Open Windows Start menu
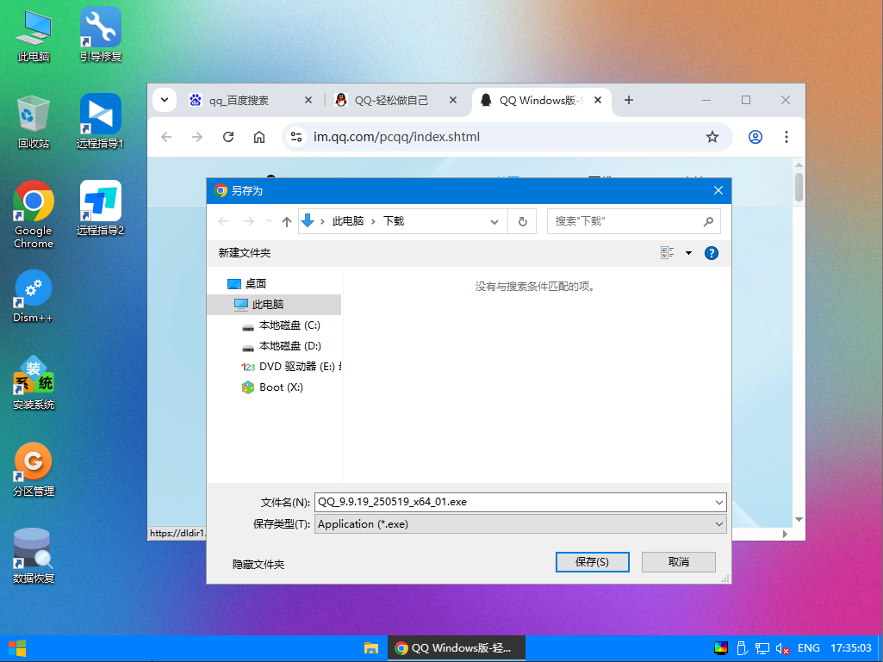Screen dimensions: 883x662 point(17,648)
